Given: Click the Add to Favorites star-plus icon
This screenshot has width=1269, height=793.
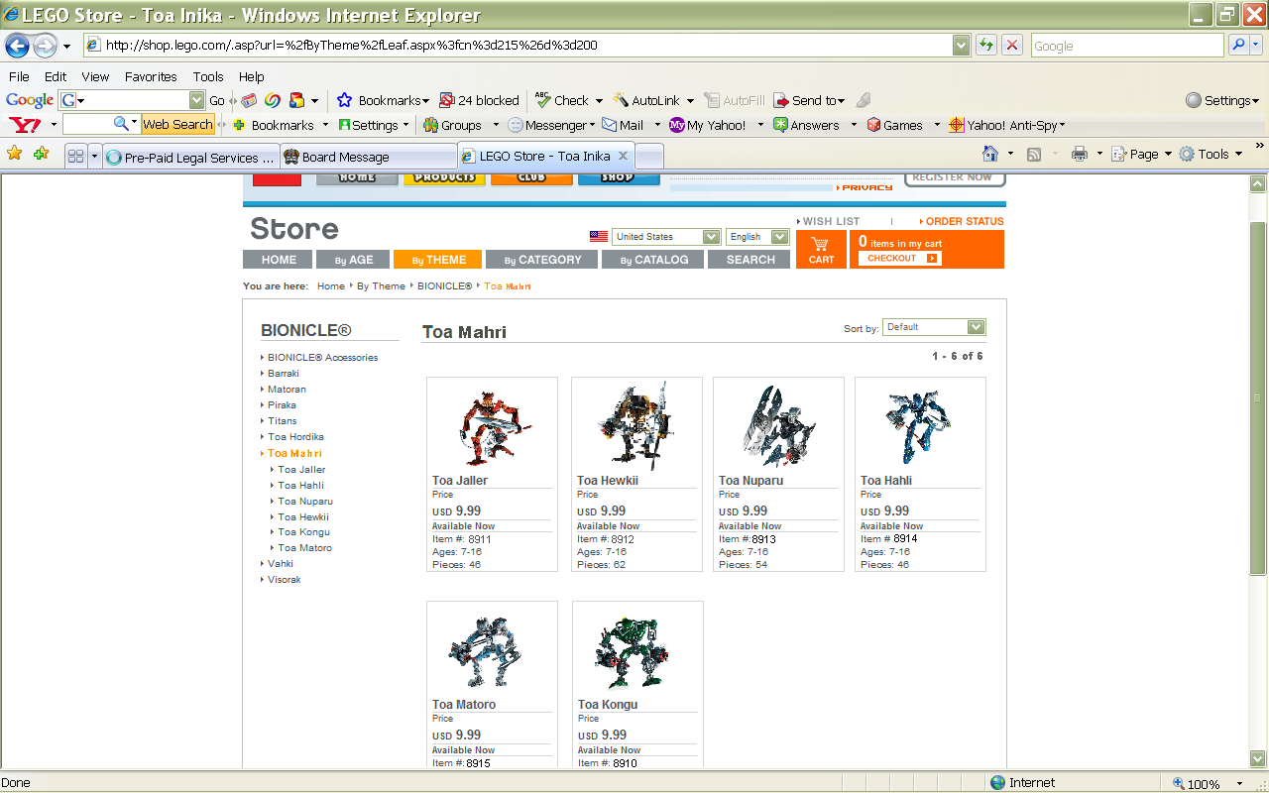Looking at the screenshot, I should [41, 154].
